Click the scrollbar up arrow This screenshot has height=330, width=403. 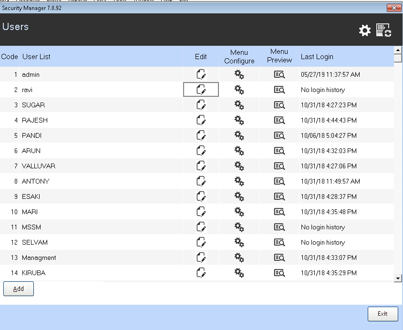coord(398,50)
